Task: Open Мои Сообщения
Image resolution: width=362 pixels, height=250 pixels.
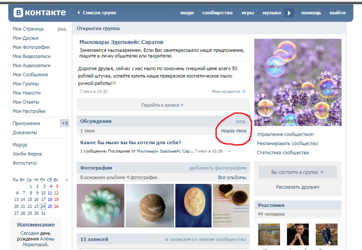Action: 30,75
